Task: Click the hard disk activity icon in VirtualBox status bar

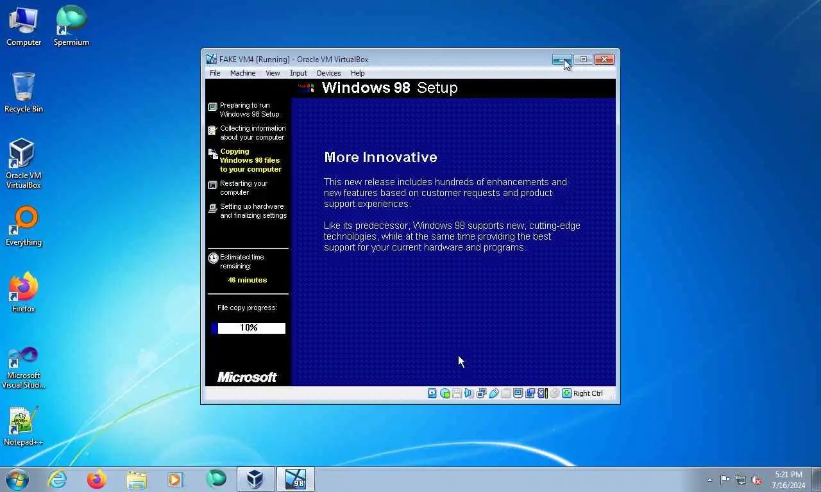Action: [x=432, y=393]
